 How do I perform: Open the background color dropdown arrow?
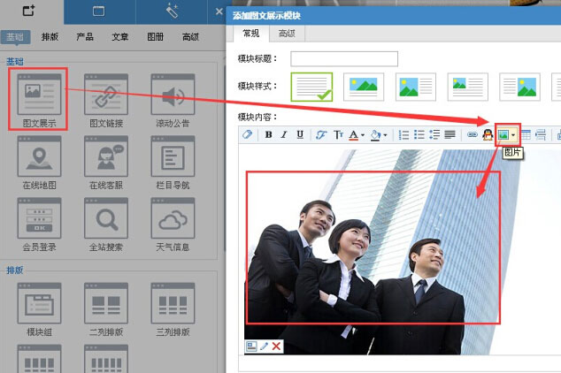point(385,135)
